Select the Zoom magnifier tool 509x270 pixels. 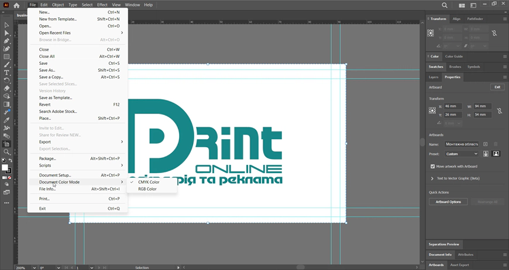[6, 152]
